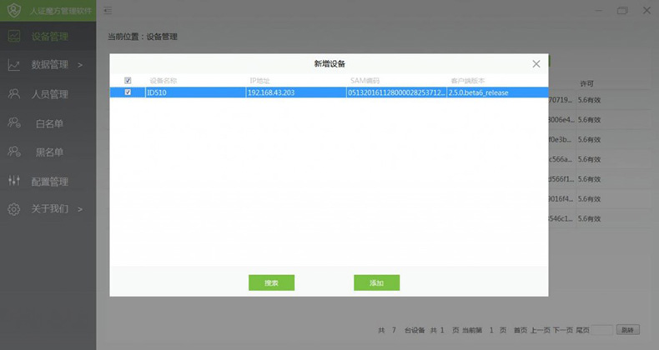Click the page number input field
Viewport: 659px width, 350px height.
point(603,330)
